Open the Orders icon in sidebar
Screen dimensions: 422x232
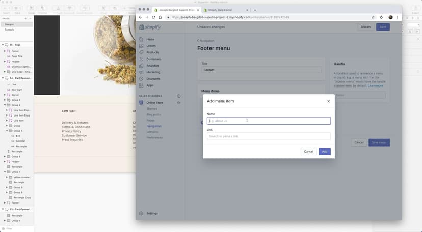coord(142,46)
